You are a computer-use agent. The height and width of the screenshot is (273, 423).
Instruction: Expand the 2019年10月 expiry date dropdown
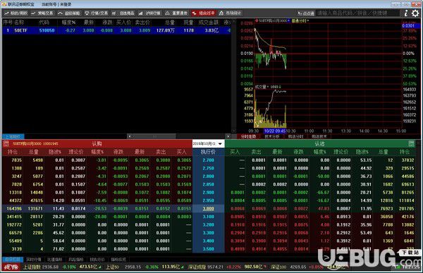click(208, 144)
